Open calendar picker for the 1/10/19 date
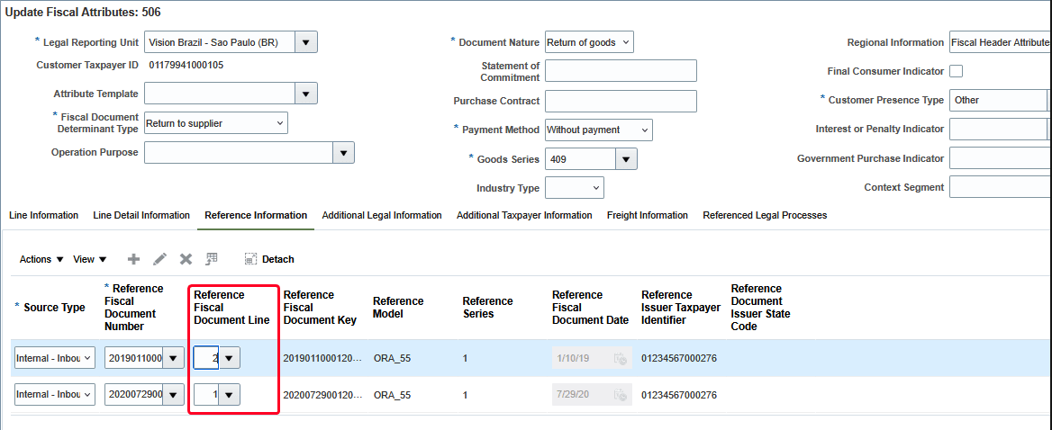Viewport: 1052px width, 430px height. coord(620,358)
